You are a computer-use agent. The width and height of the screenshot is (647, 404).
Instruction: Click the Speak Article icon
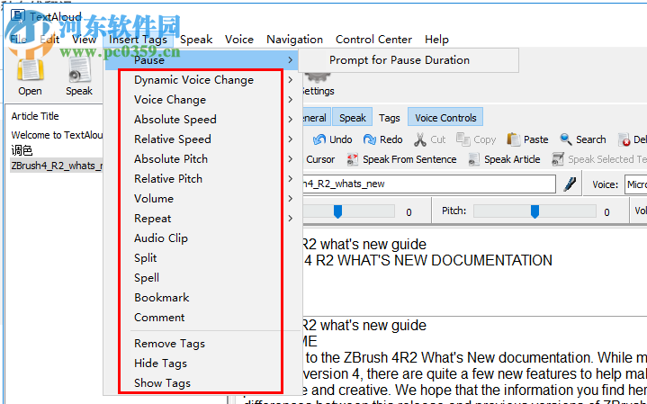coord(474,159)
